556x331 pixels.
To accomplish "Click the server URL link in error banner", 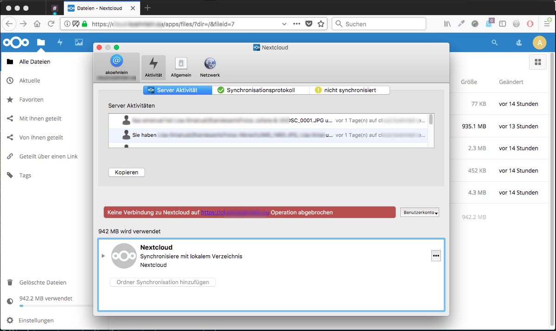I will tap(235, 213).
